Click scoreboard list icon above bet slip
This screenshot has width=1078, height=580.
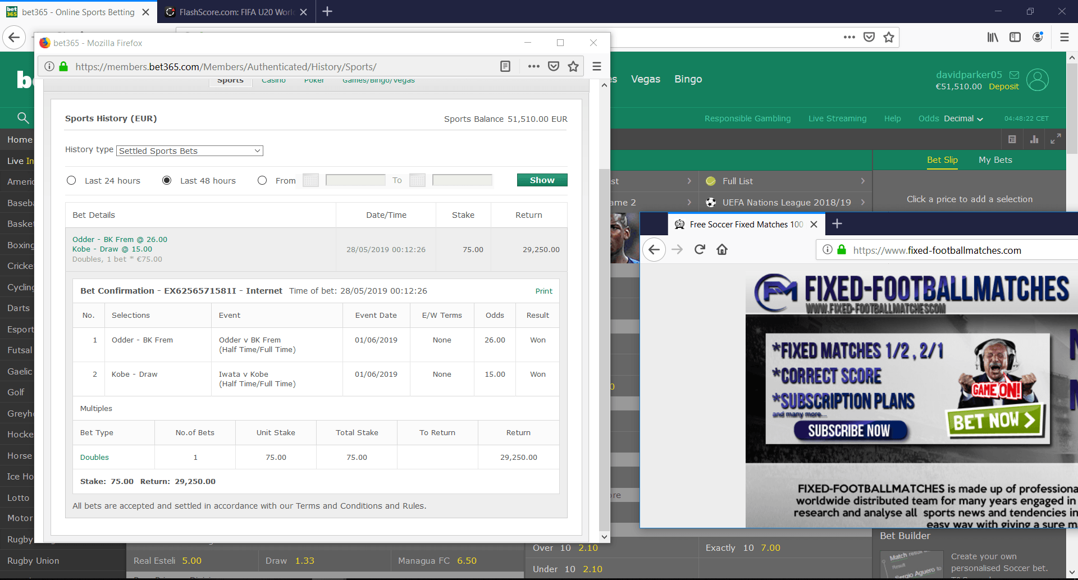pos(1012,139)
